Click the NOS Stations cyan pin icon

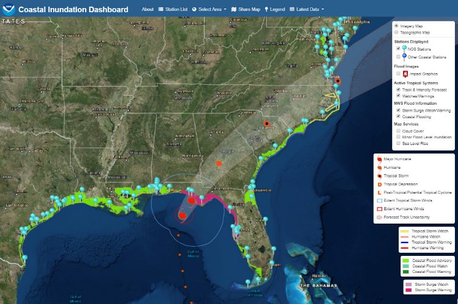tap(404, 48)
